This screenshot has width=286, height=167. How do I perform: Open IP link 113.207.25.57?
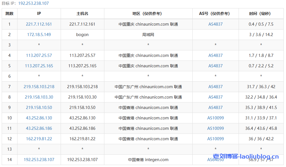click(39, 55)
